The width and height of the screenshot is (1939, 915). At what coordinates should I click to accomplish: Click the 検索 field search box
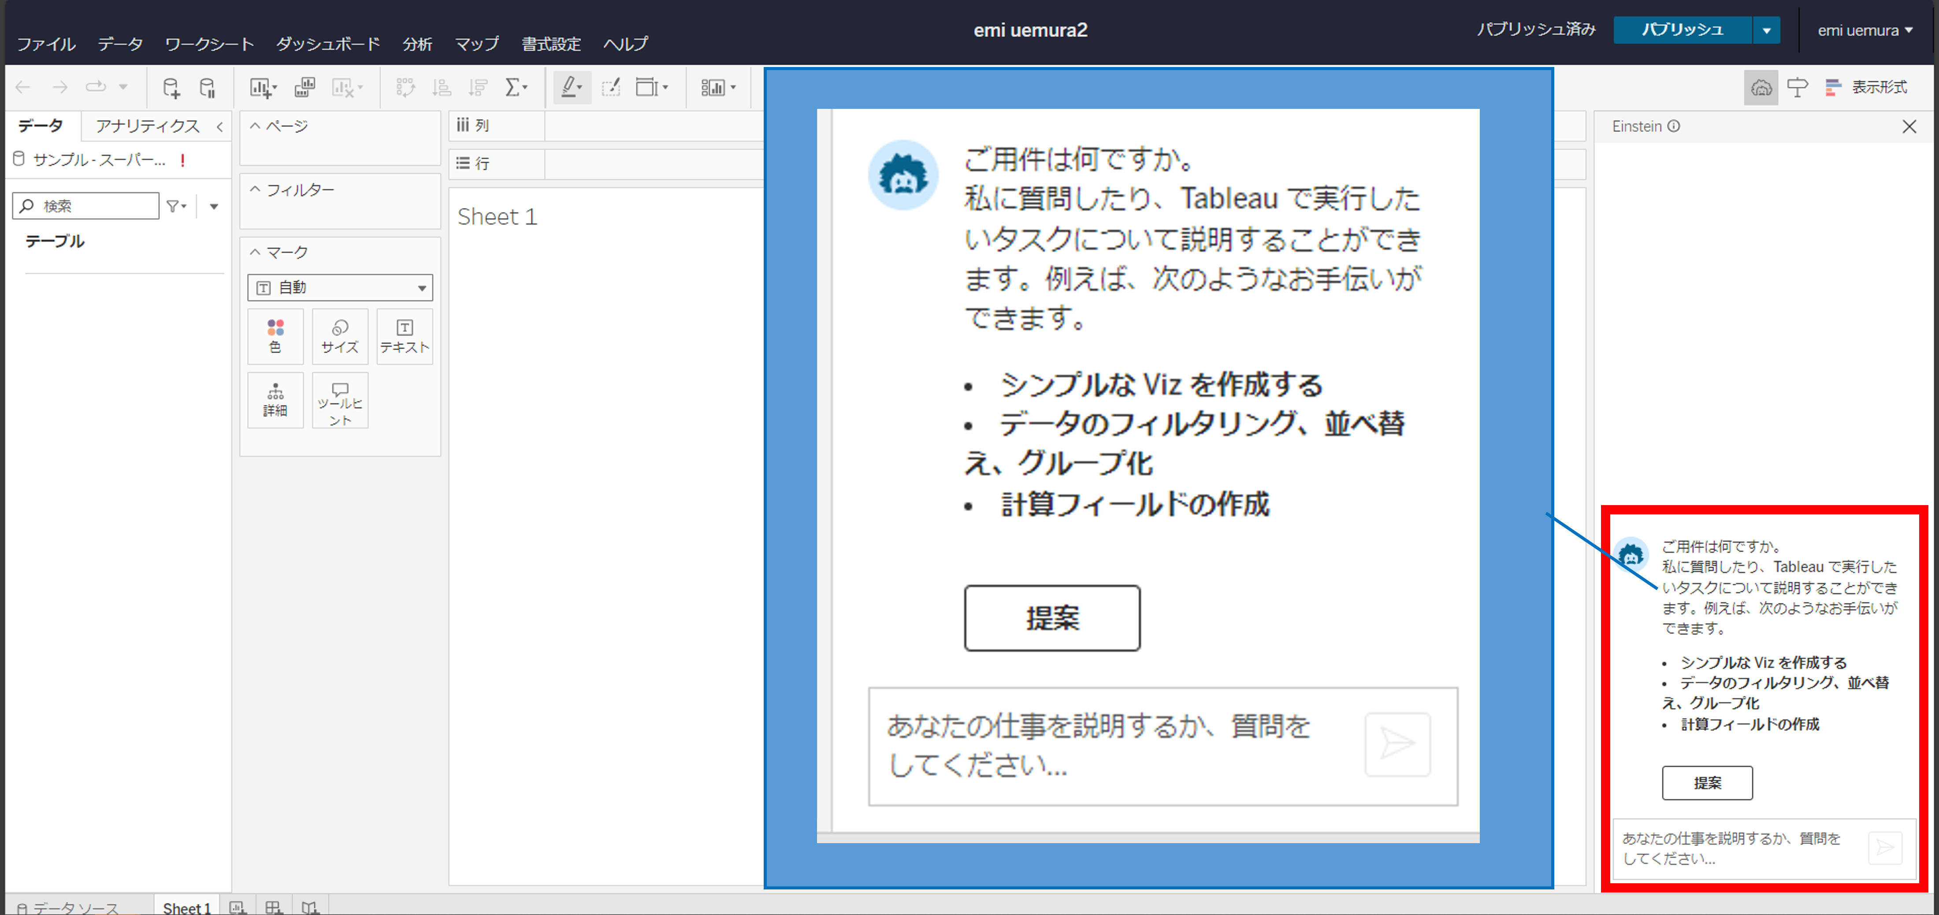pyautogui.click(x=86, y=205)
